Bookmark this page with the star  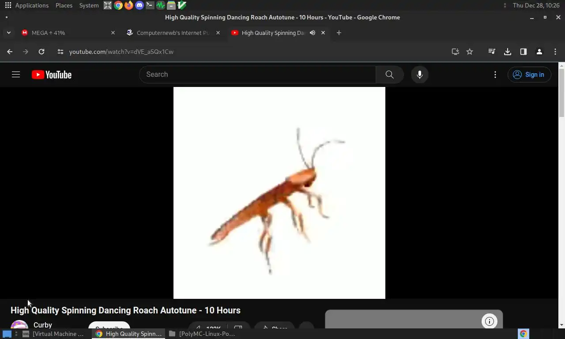tap(470, 52)
